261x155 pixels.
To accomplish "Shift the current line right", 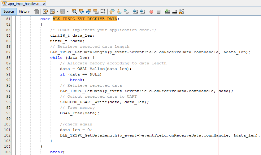I will [142, 12].
